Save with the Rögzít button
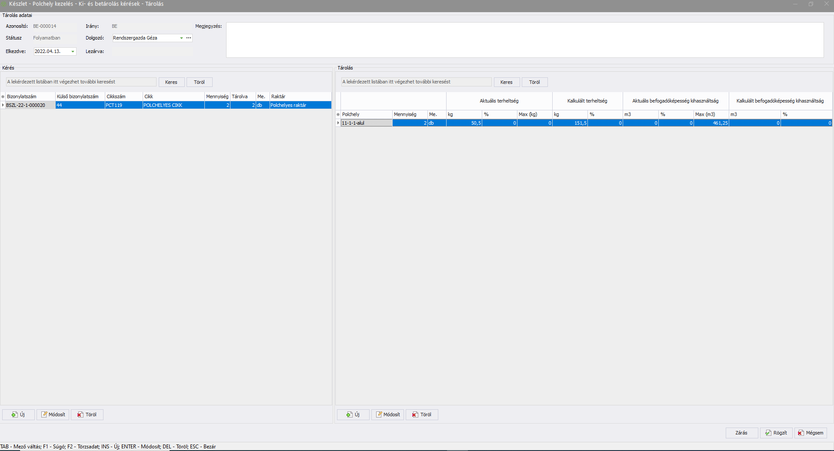Viewport: 834px width, 451px height. coord(776,433)
